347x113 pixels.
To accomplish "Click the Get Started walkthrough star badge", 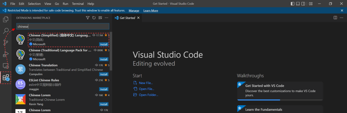I will (x=239, y=84).
